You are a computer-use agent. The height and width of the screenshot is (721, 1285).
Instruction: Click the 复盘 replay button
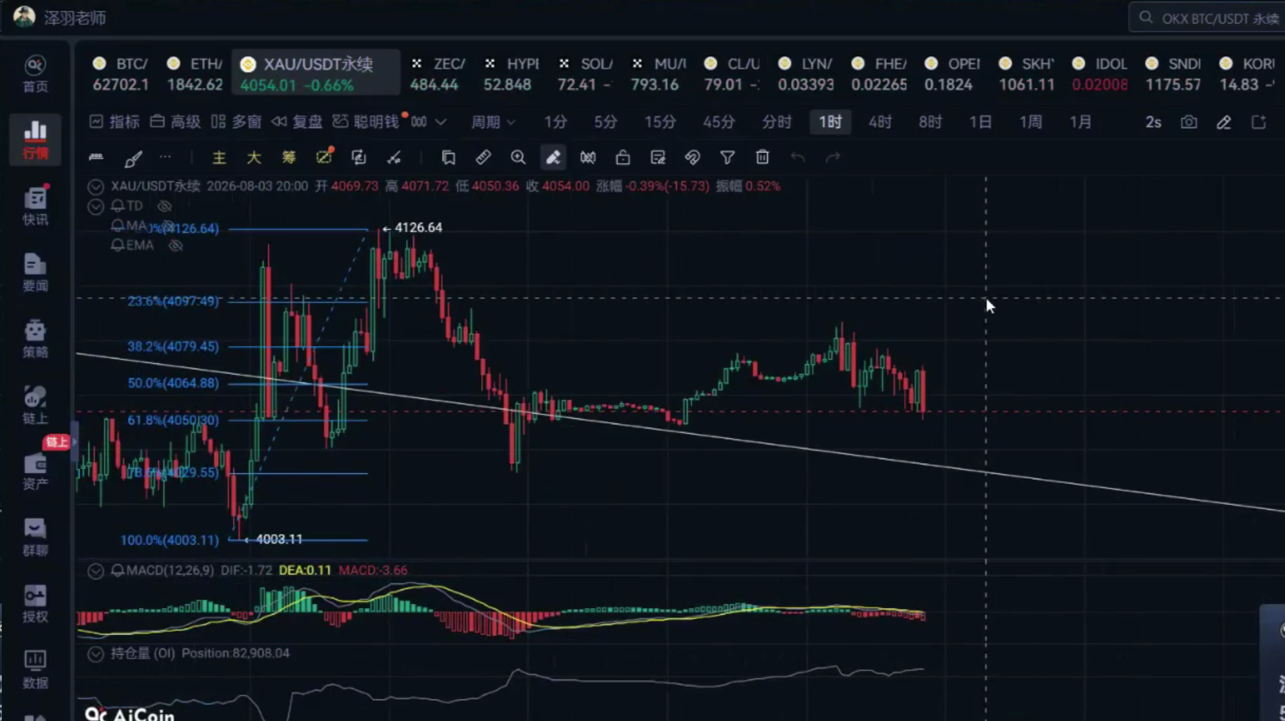(x=297, y=122)
